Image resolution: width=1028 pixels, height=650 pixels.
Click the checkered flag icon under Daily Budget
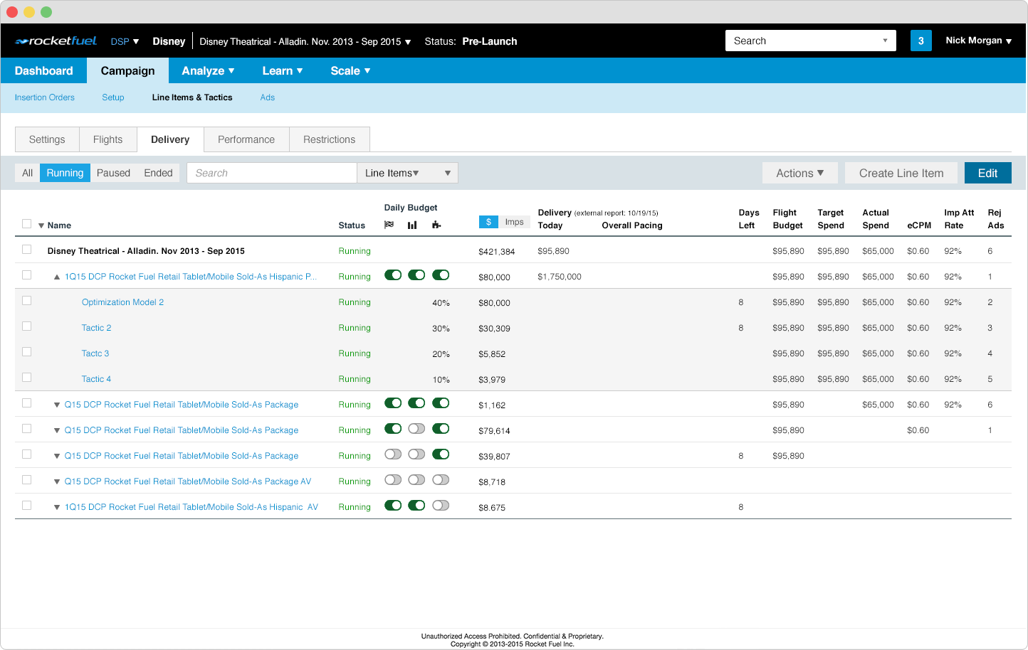coord(389,225)
